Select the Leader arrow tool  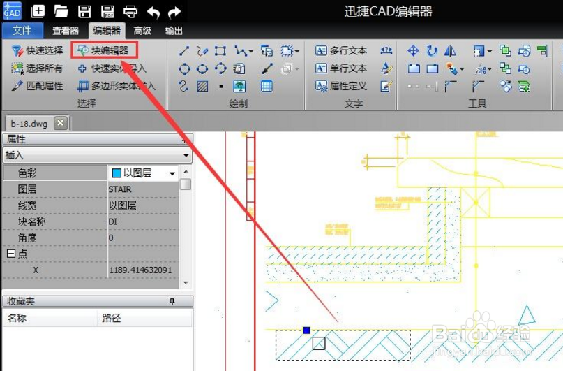coord(267,68)
